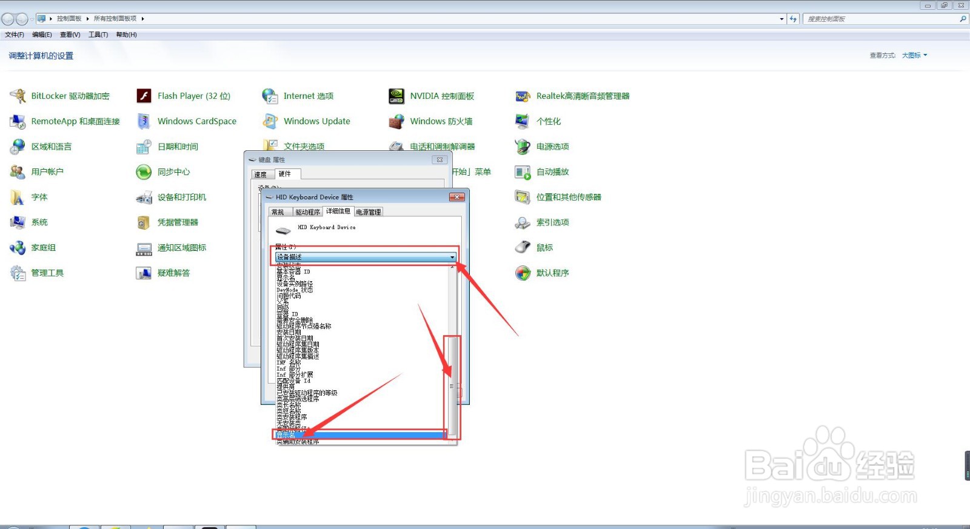Screen dimensions: 970x529
Task: Open the 查看(V) menu
Action: pos(70,35)
